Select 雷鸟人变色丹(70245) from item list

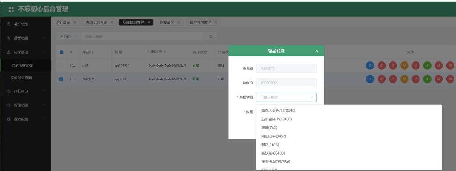349,111
